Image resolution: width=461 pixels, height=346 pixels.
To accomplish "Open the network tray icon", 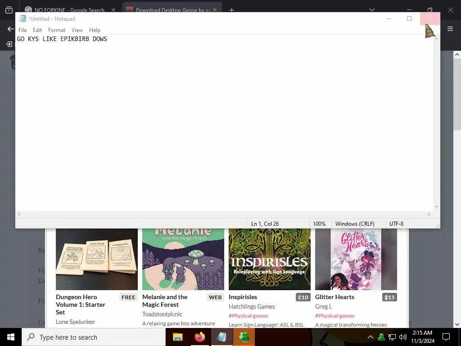I will (392, 337).
